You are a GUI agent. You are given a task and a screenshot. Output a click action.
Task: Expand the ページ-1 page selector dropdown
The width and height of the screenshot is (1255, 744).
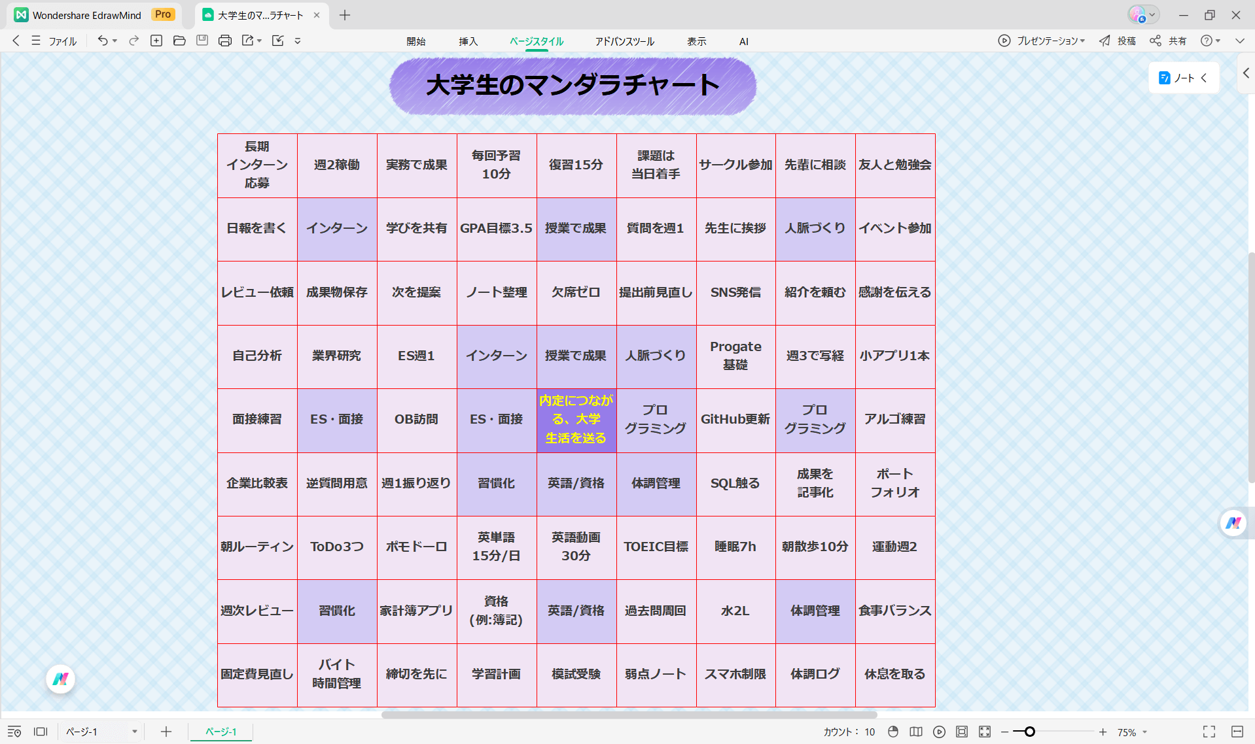tap(134, 732)
